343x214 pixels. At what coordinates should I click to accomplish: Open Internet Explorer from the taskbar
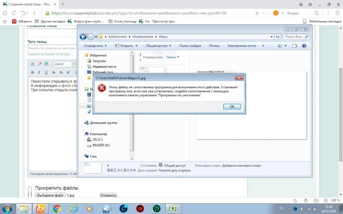tap(73, 209)
